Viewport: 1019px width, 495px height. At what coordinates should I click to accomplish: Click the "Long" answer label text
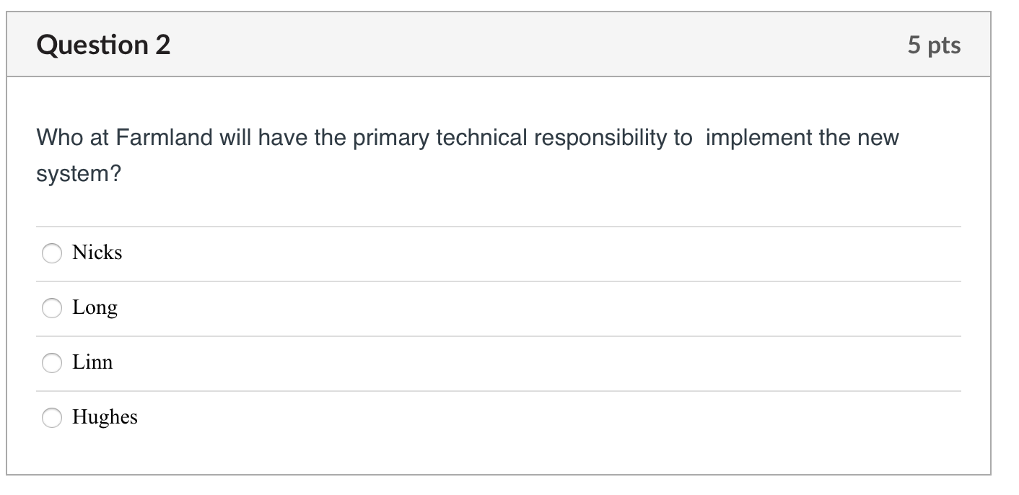(x=95, y=307)
